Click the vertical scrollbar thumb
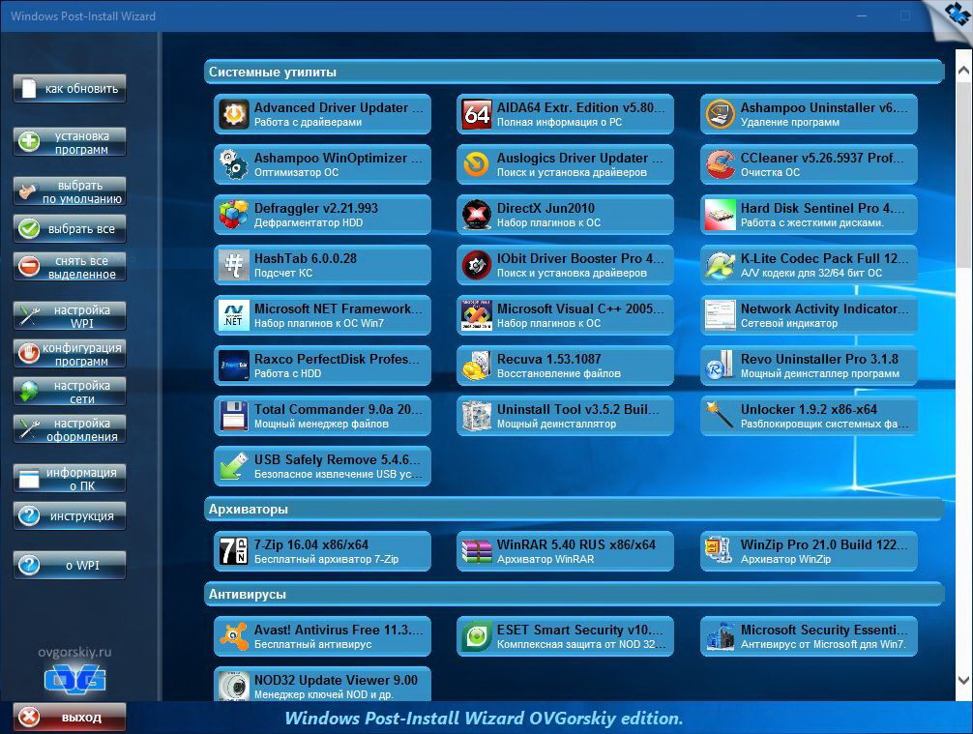The height and width of the screenshot is (734, 973). click(963, 176)
